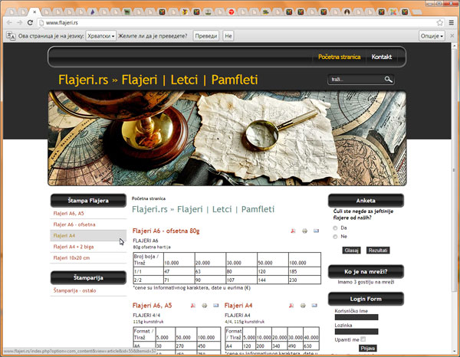Email the Flajeri A6 - ofsetna 80g article
Image resolution: width=460 pixels, height=357 pixels.
[316, 231]
